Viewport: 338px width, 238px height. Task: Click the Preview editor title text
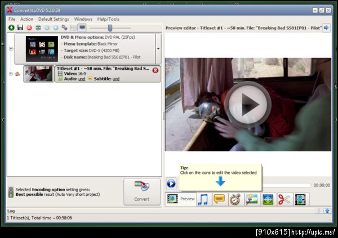[x=243, y=28]
